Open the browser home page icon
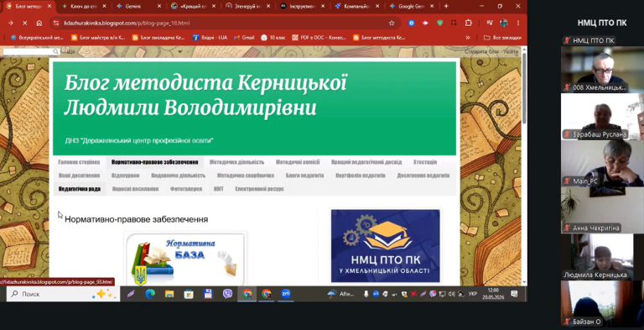Screen dimensions: 644x330 (x=39, y=23)
